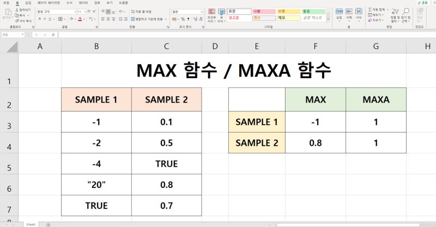Click inside the formula bar input
Screen dimensions: 436x227
pyautogui.click(x=247, y=35)
